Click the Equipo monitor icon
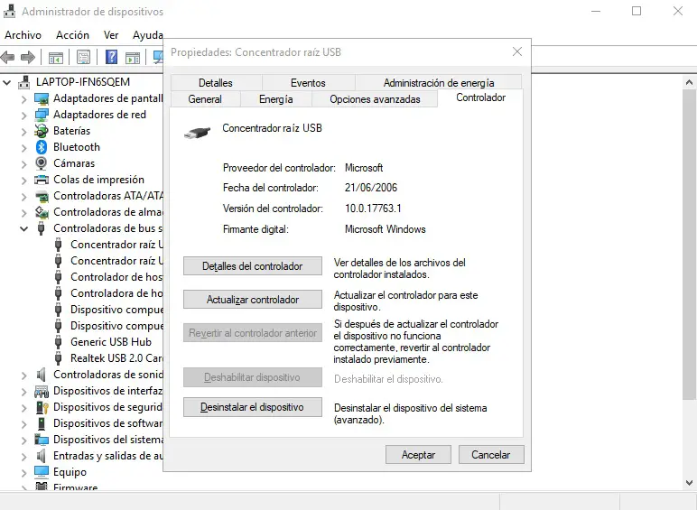The image size is (697, 510). click(42, 472)
